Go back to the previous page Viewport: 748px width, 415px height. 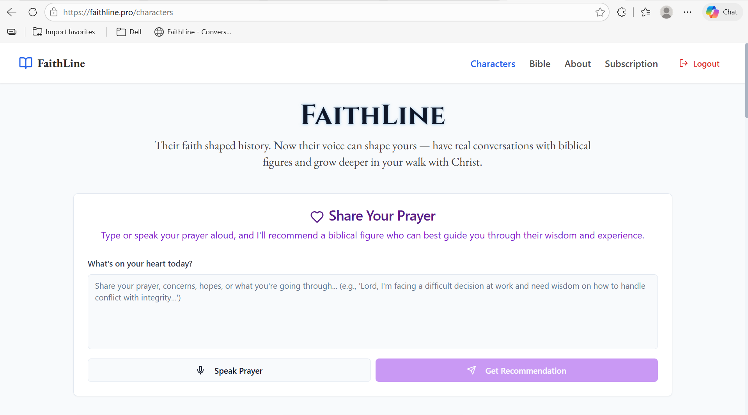coord(12,12)
